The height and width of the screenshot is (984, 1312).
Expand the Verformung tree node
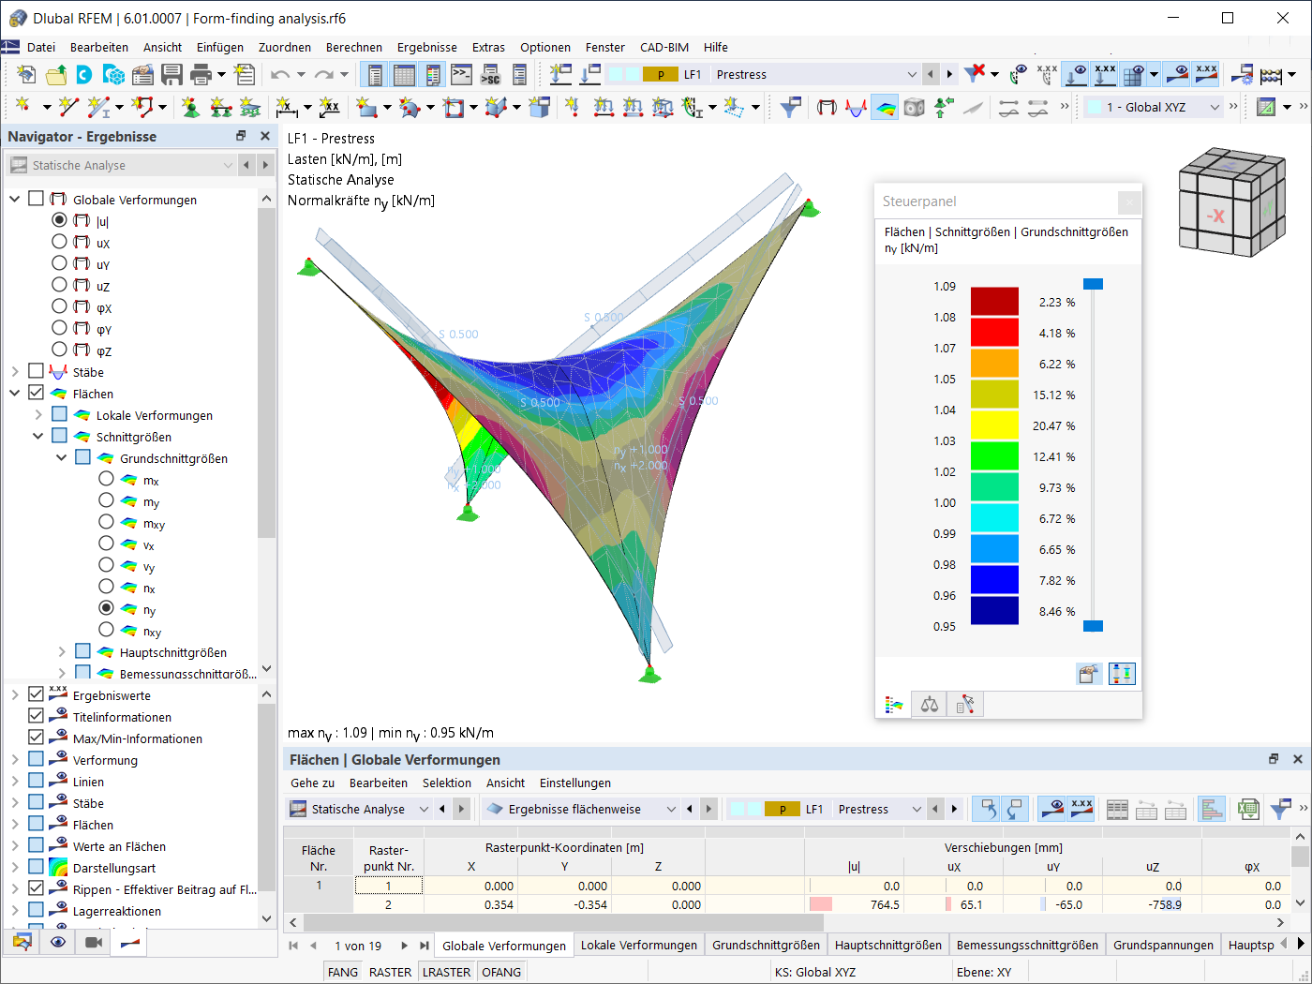tap(14, 759)
